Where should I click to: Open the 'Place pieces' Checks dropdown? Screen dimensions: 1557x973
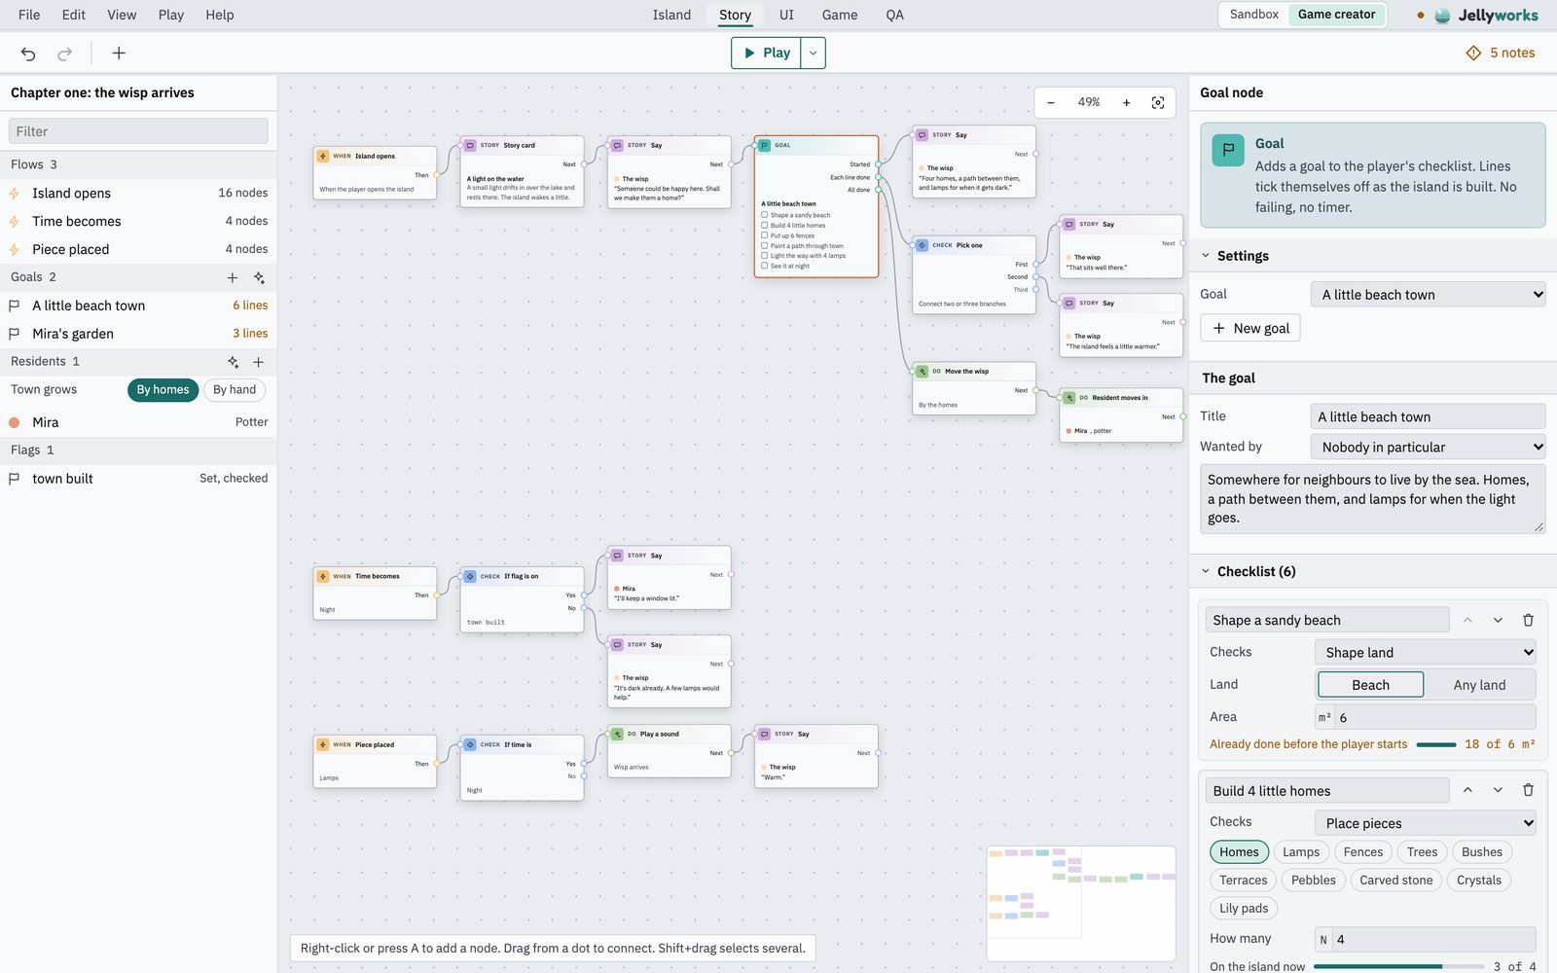[1425, 823]
